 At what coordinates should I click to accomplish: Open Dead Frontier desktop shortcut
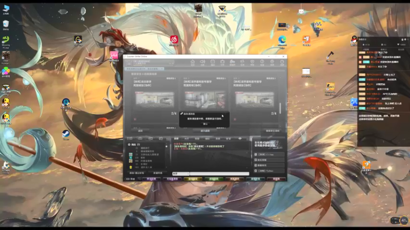coord(6,58)
